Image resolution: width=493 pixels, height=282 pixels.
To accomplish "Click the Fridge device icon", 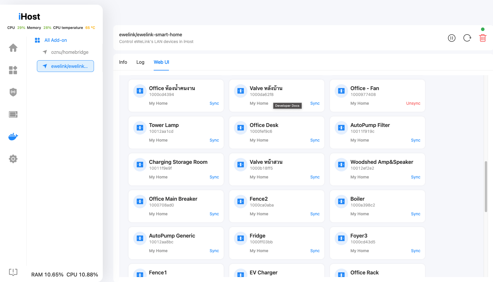I will pyautogui.click(x=241, y=238).
